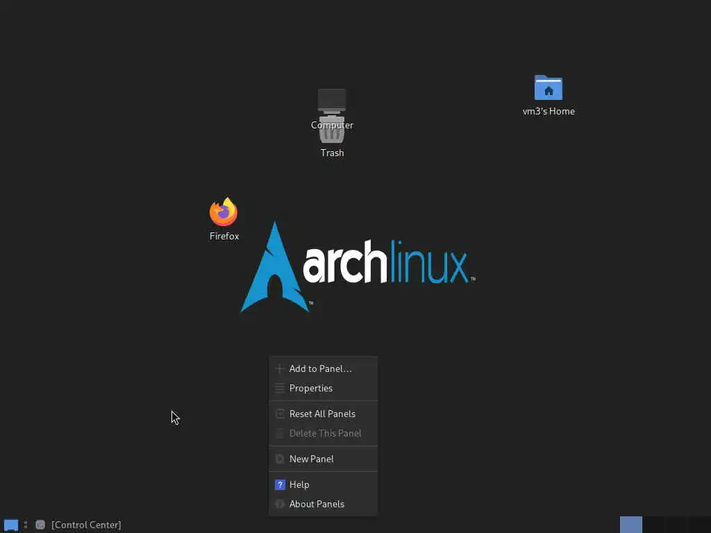Image resolution: width=711 pixels, height=533 pixels.
Task: Select About Panels menu entry
Action: coord(324,504)
